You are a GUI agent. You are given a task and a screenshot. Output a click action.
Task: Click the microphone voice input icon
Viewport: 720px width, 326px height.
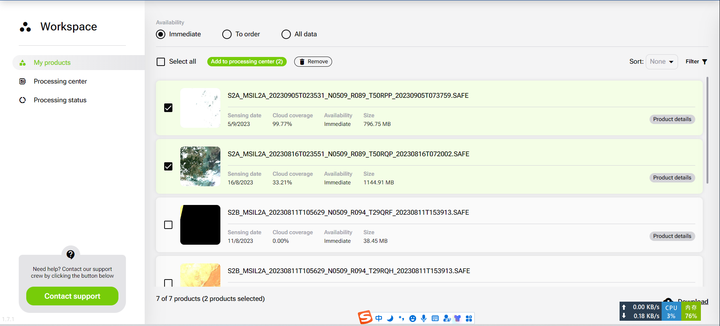click(x=424, y=319)
